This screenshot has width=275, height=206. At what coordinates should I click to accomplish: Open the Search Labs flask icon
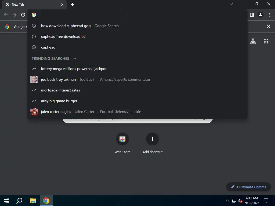[253, 41]
